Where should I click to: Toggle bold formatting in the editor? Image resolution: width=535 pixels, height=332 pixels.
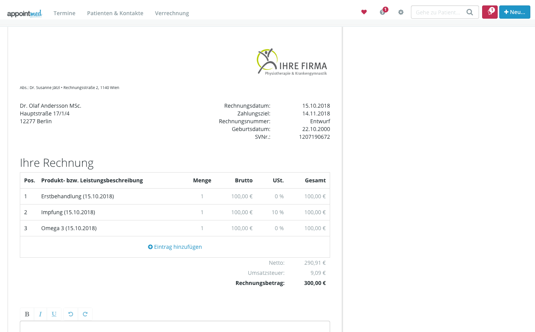tap(27, 314)
